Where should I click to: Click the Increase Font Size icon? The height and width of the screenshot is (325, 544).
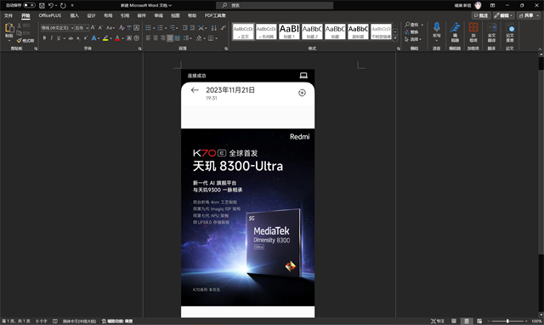(x=93, y=28)
